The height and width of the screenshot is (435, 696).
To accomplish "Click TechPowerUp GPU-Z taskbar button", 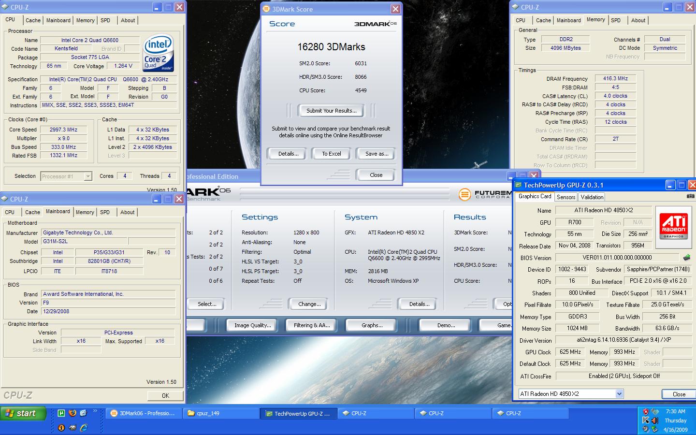I will tap(298, 413).
